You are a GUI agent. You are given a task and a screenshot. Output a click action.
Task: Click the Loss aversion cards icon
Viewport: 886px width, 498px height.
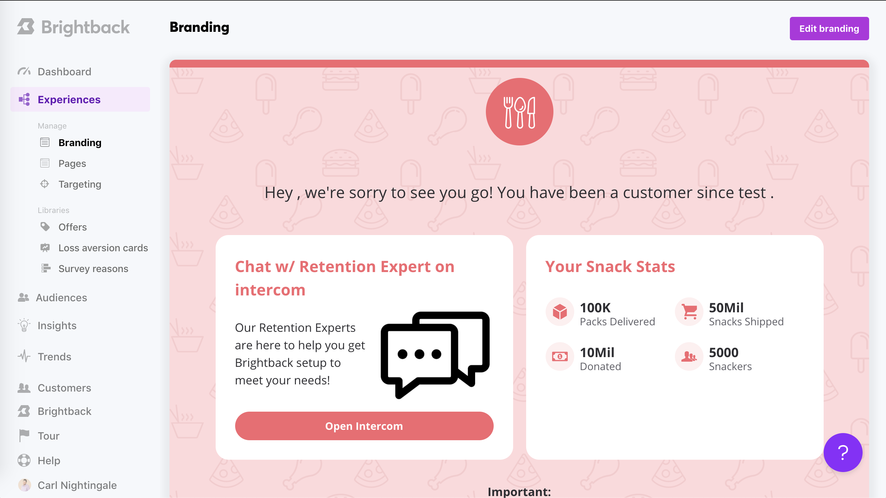pos(45,247)
